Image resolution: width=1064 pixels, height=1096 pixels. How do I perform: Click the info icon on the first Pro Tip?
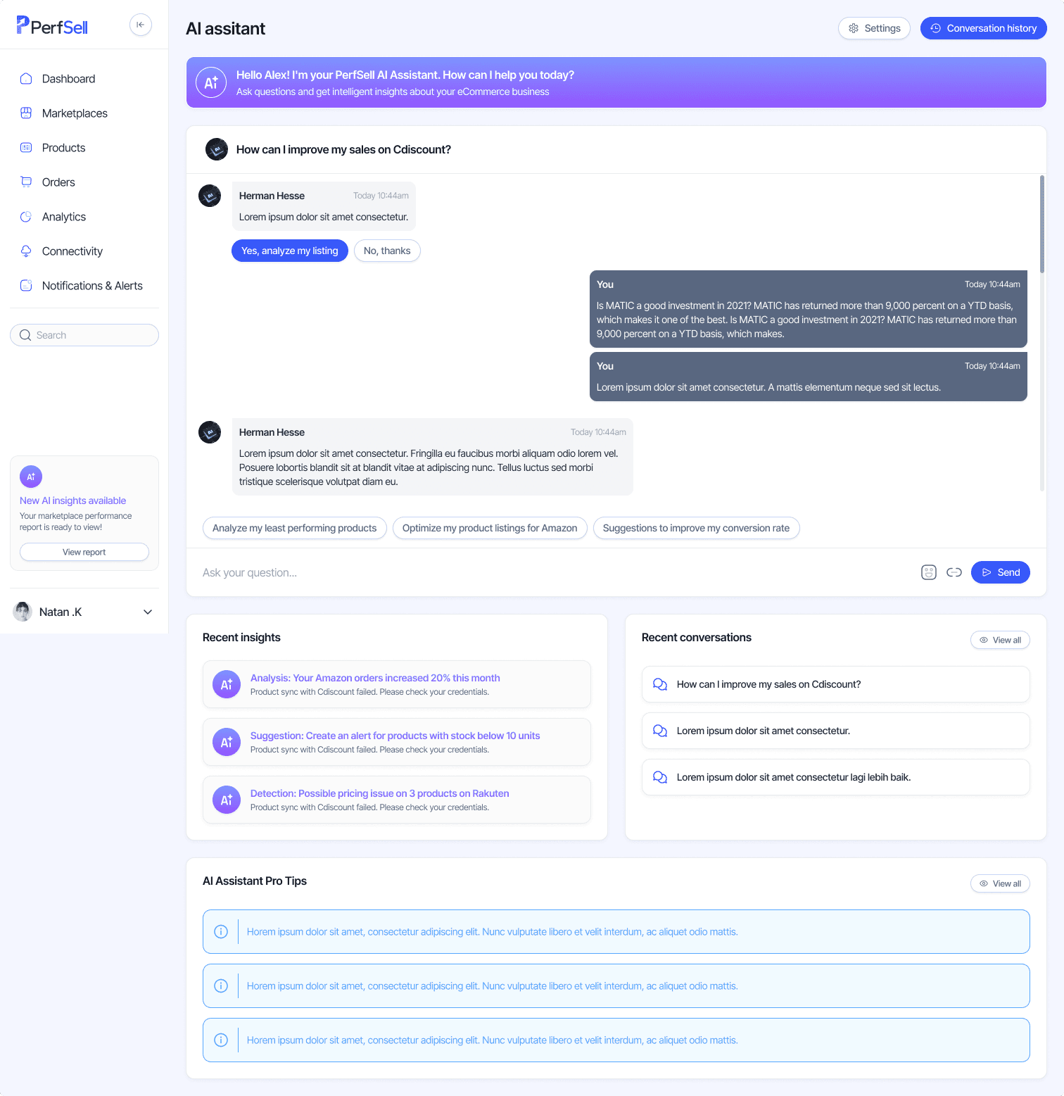tap(221, 932)
